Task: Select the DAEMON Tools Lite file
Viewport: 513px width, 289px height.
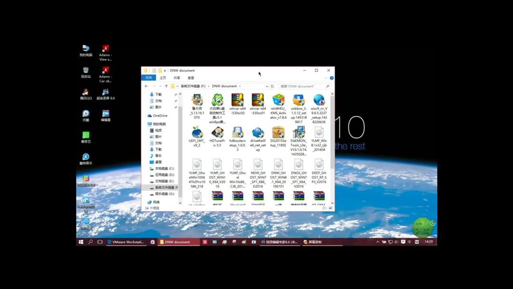Action: click(x=299, y=141)
